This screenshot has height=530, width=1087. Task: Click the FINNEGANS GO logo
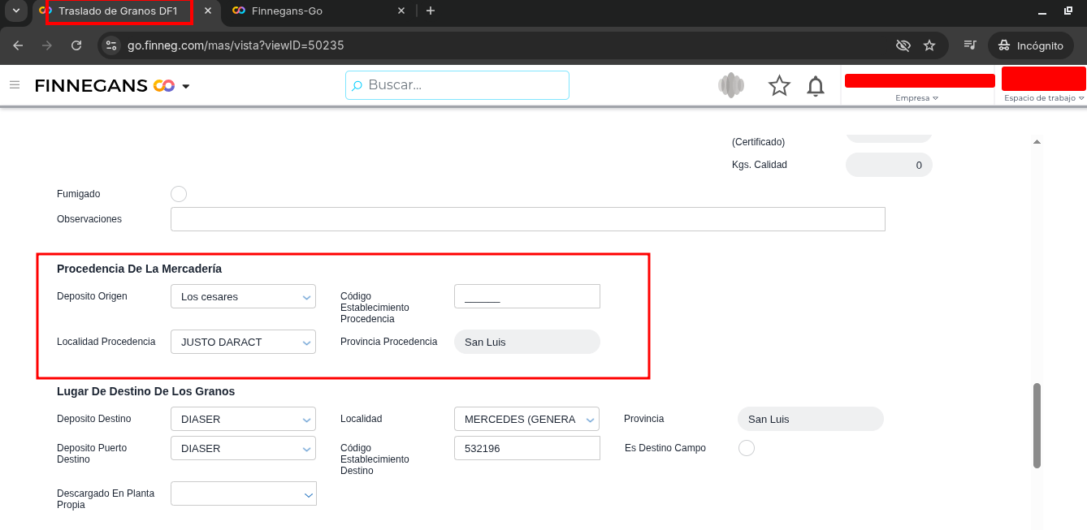pos(105,85)
